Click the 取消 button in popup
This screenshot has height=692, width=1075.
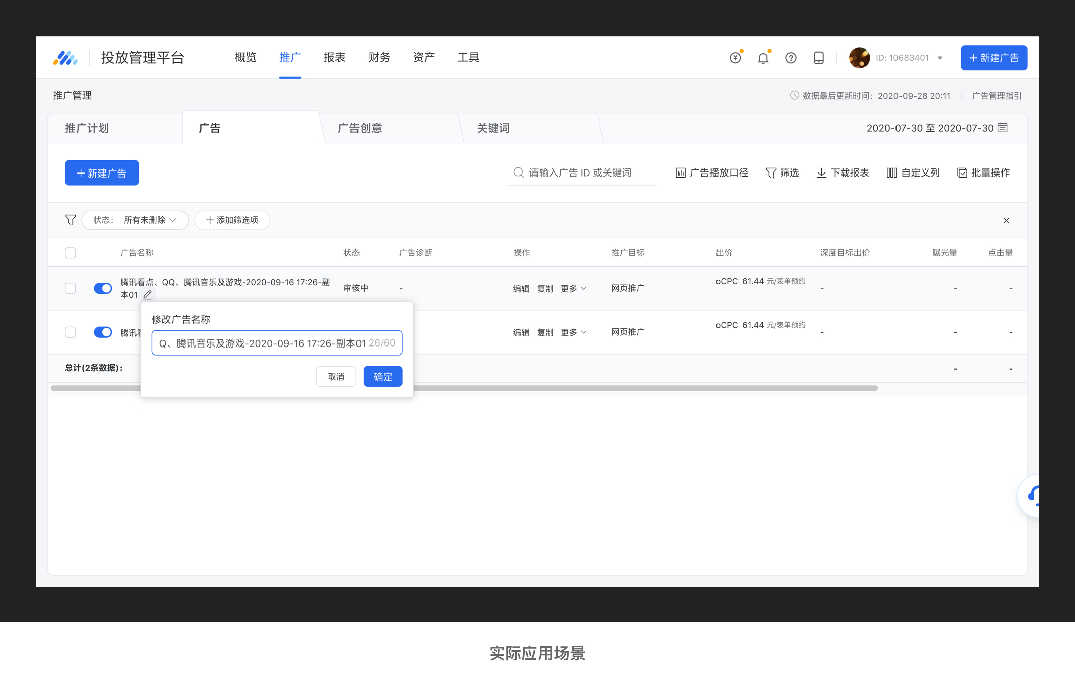336,377
